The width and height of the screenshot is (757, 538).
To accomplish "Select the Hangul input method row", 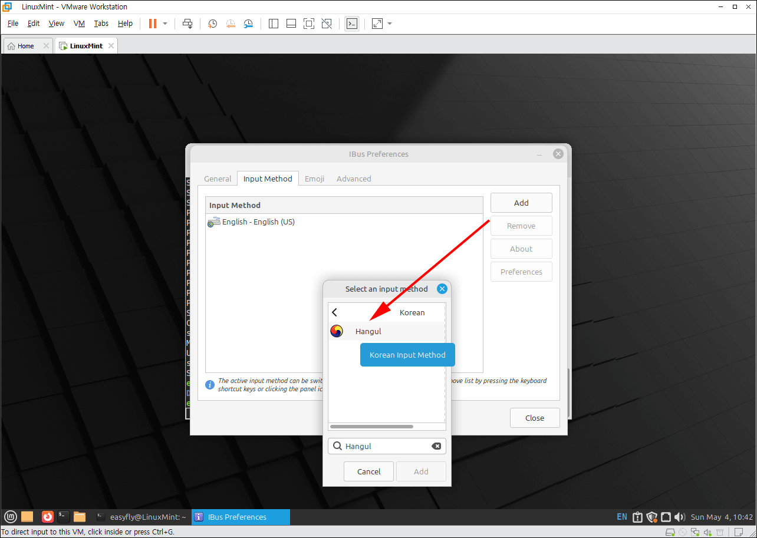I will coord(387,331).
